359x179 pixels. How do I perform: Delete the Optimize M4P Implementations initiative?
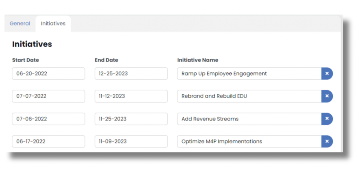click(x=327, y=142)
